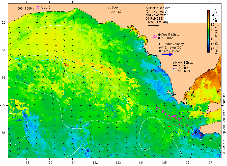Click the magenta drifters arrowhead legend symbol
This screenshot has height=166, width=227.
tap(155, 36)
